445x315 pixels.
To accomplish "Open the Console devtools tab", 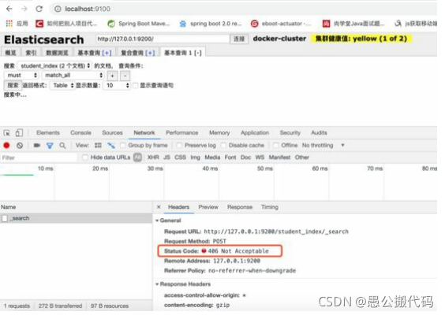I will (x=81, y=133).
